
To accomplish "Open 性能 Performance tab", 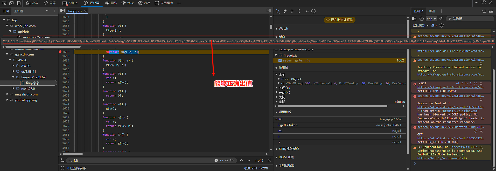I will 128,3.
